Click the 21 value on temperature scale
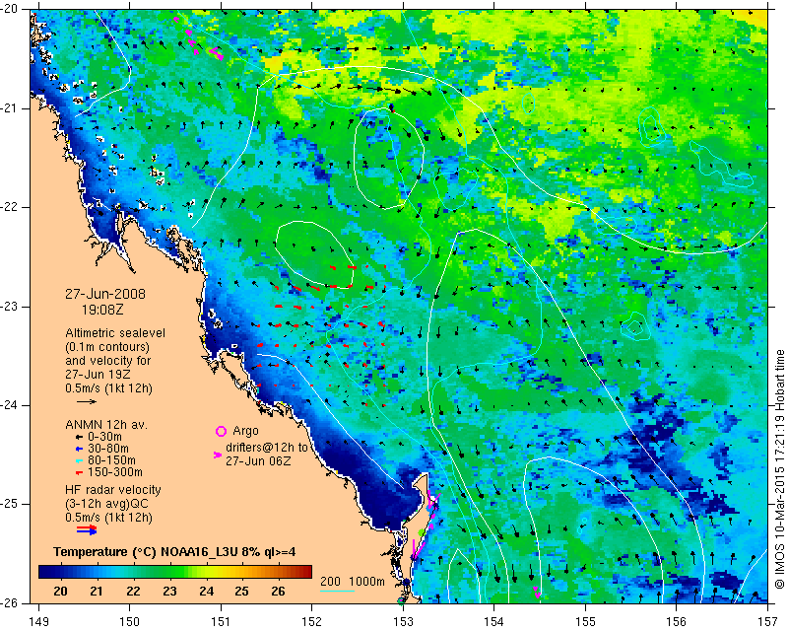The width and height of the screenshot is (788, 631). point(97,592)
